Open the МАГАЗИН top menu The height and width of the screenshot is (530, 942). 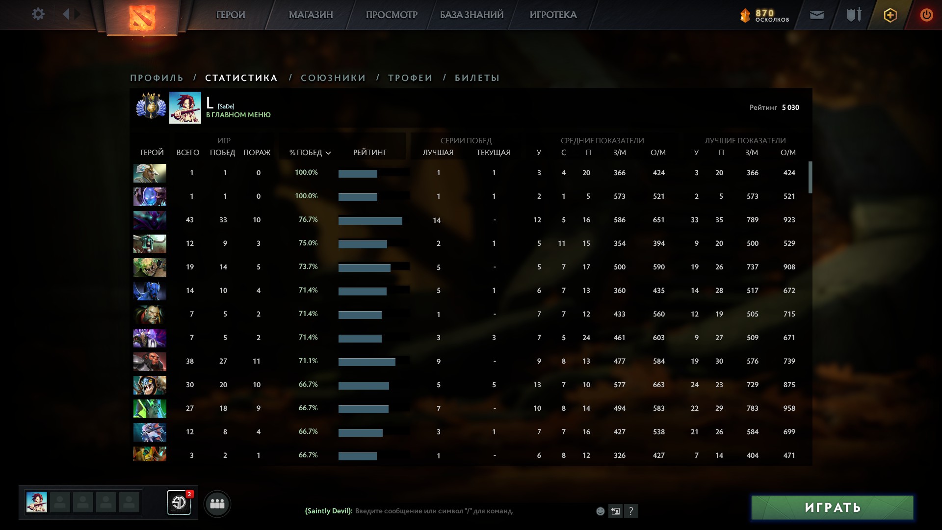pos(311,15)
